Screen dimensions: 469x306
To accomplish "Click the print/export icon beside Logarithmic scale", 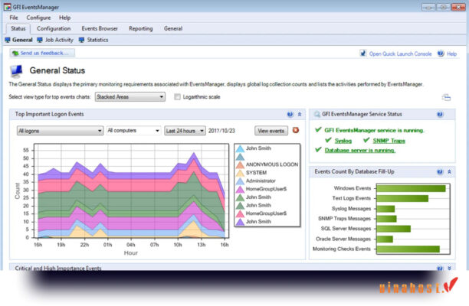I will point(446,97).
